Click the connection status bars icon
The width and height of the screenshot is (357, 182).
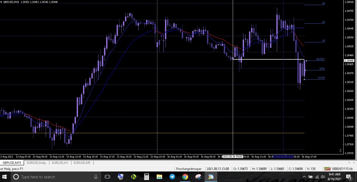tap(327, 169)
